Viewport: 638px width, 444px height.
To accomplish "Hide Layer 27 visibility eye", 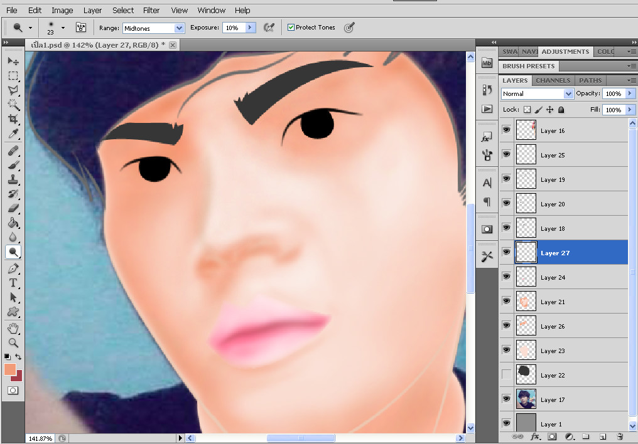I will click(x=506, y=252).
